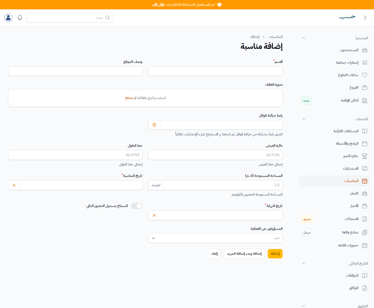Click إضافة وبدء إضافة المزيد button

244,254
